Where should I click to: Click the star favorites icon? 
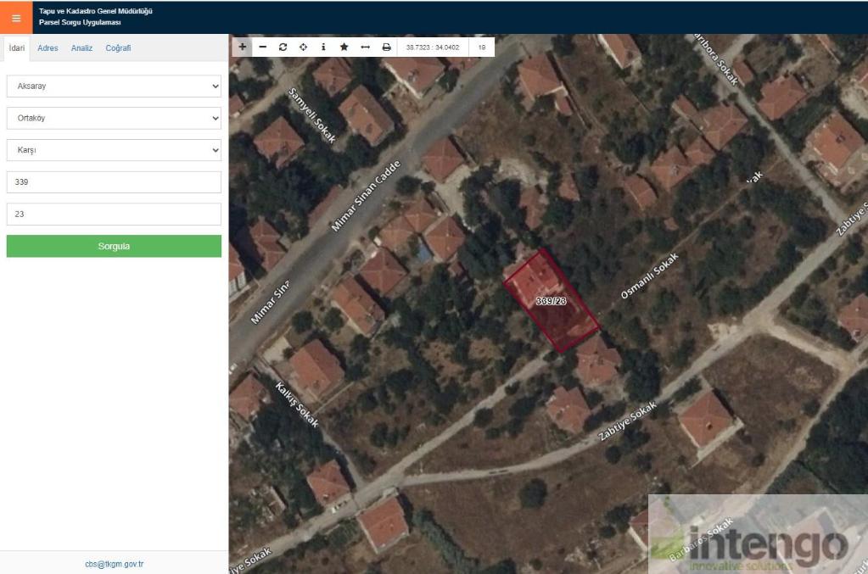point(344,47)
